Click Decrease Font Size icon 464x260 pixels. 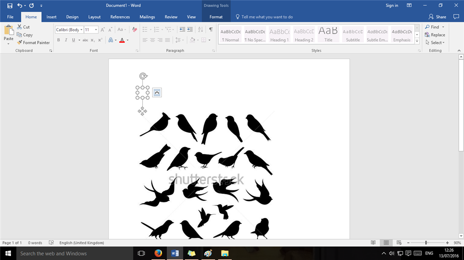110,30
